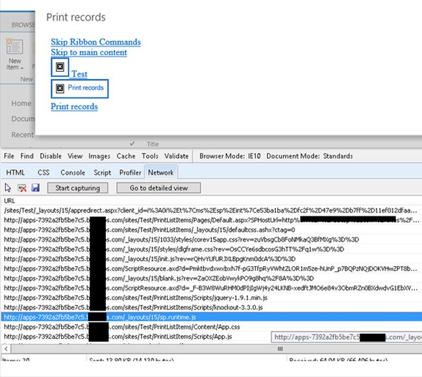Select the defaultcss.ashx request row

211,230
